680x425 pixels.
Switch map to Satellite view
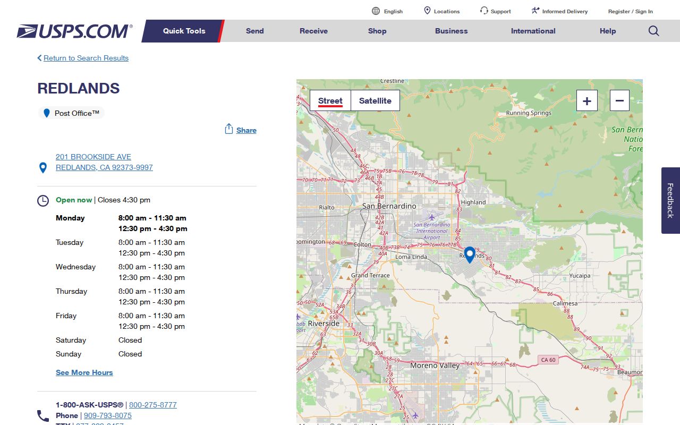tap(375, 100)
